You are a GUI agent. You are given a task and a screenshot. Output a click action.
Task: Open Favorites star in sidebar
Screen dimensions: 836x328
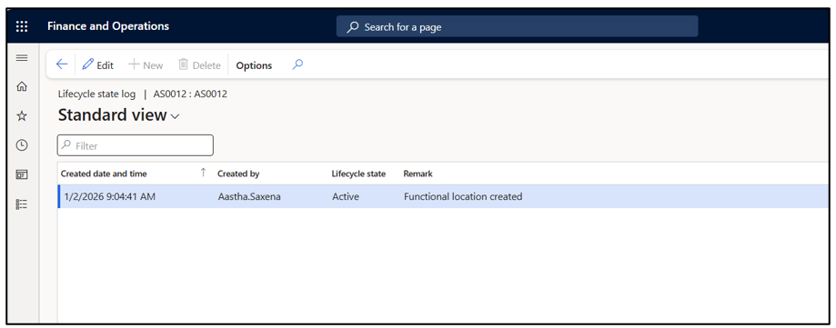pos(22,115)
